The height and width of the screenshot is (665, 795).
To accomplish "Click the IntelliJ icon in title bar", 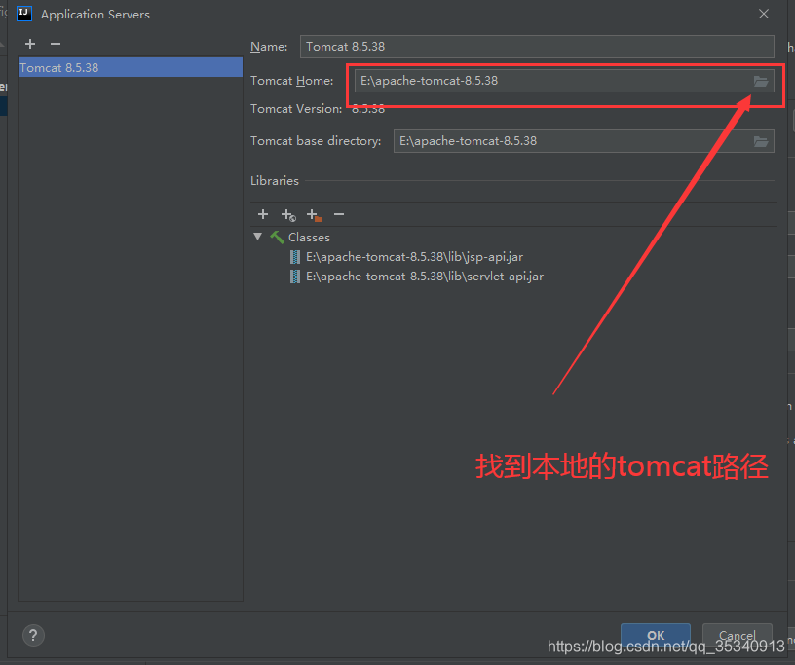I will coord(24,14).
